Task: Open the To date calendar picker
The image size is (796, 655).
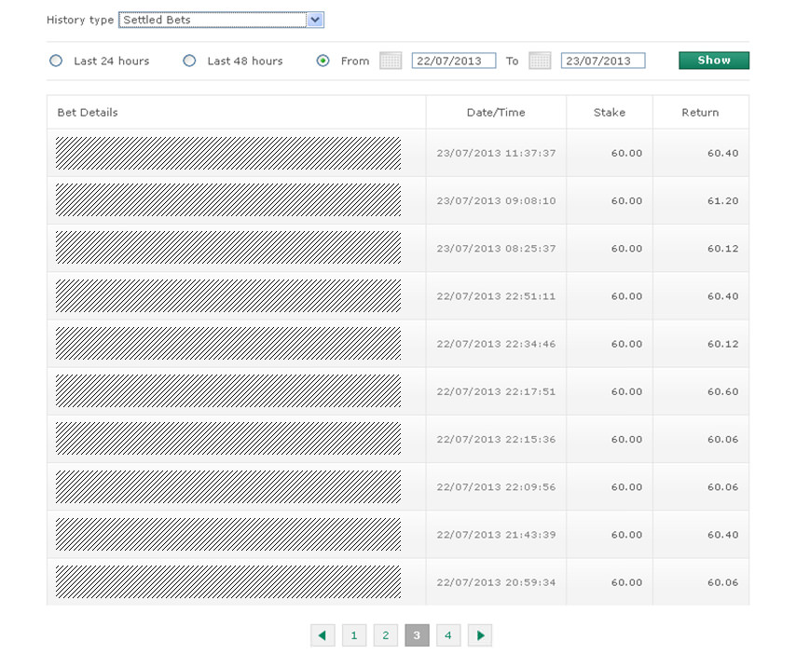Action: pyautogui.click(x=540, y=61)
